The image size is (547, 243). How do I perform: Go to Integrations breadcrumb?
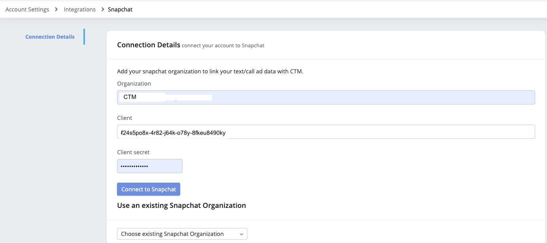[80, 9]
